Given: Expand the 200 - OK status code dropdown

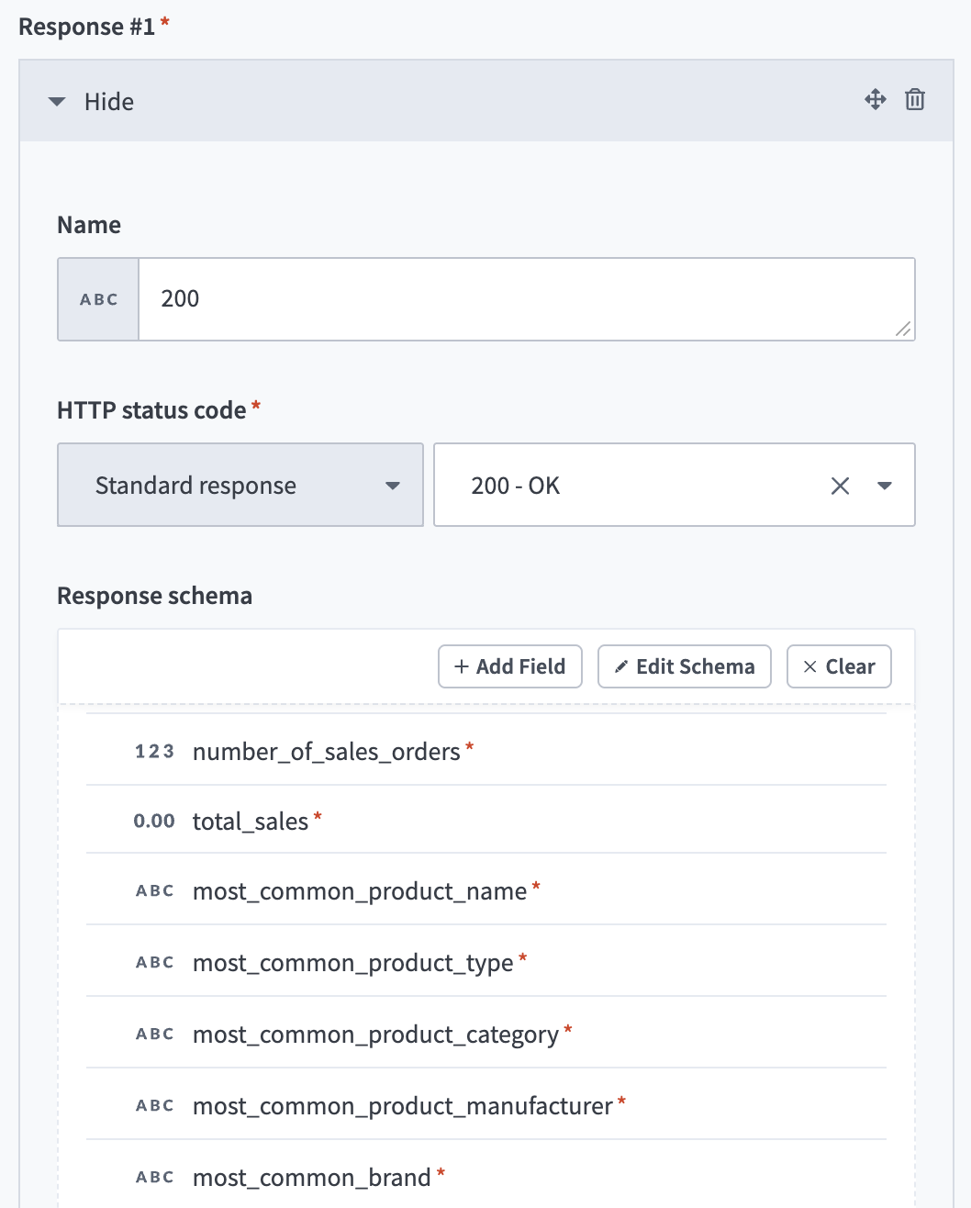Looking at the screenshot, I should coord(885,486).
